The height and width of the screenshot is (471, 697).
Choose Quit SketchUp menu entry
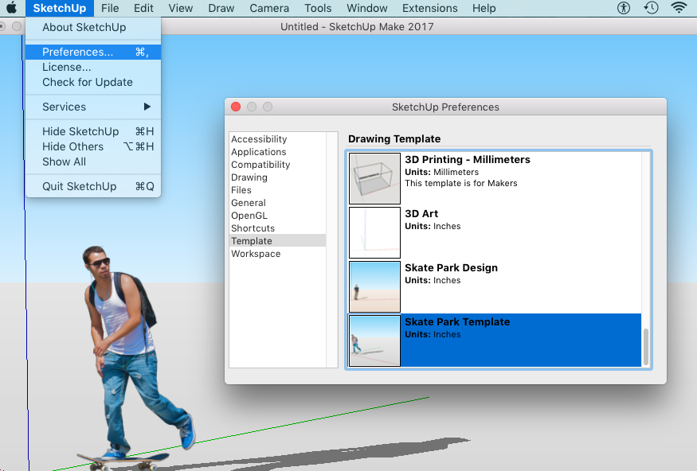click(x=93, y=186)
